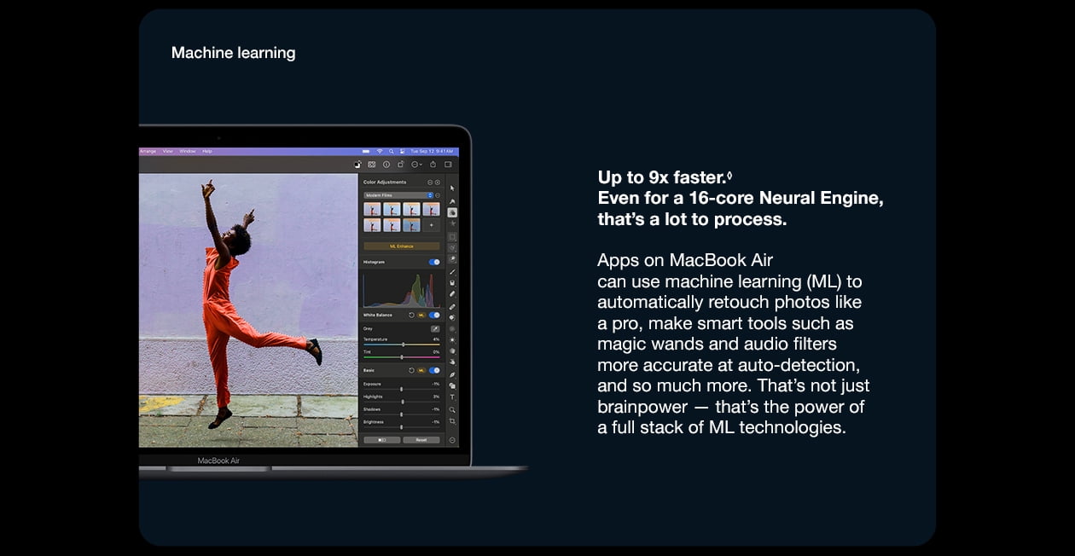Open the Share toolbar icon
The image size is (1075, 556).
click(433, 165)
